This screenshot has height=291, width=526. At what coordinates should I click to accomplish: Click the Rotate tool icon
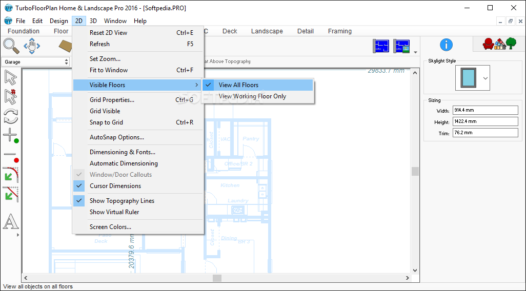tap(11, 116)
